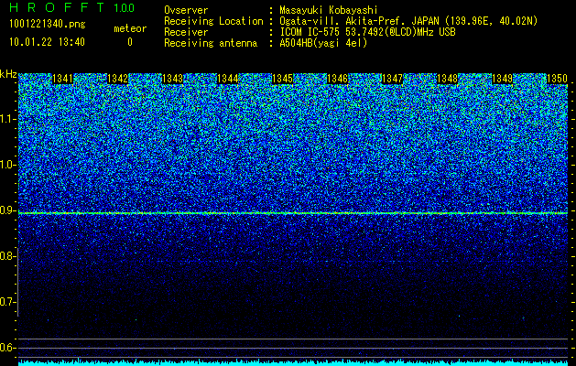The width and height of the screenshot is (576, 366).
Task: Click the 1.1 kHz axis label
Action: 7,119
